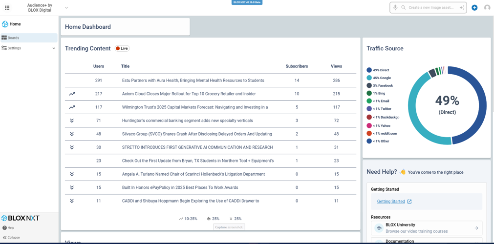Select the 49% Direct legend swatch

(369, 70)
